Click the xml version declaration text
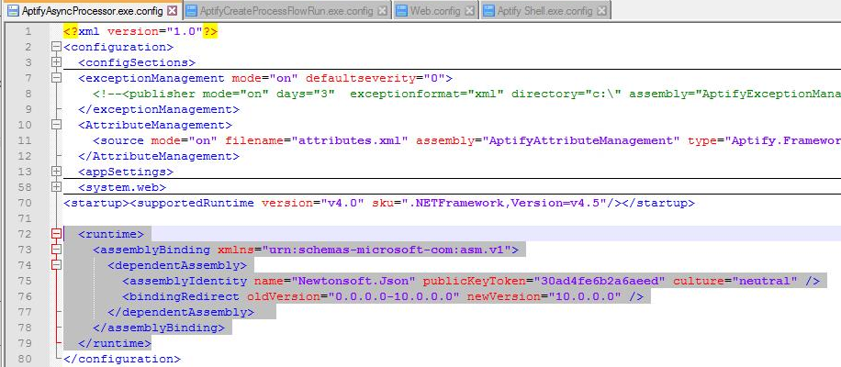841x367 pixels. (x=140, y=31)
